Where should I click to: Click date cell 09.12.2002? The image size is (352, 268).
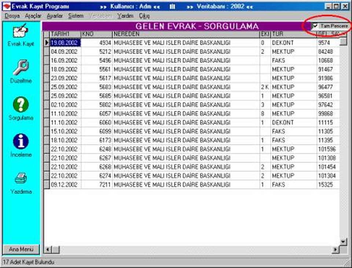(x=65, y=185)
